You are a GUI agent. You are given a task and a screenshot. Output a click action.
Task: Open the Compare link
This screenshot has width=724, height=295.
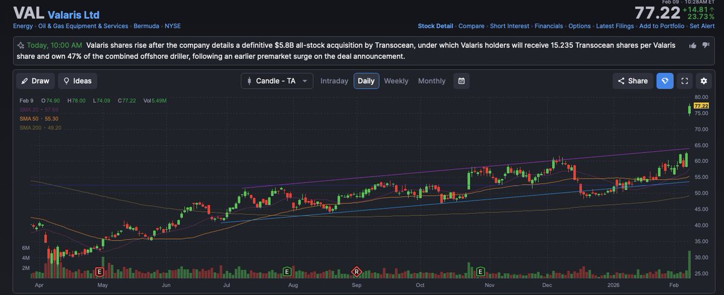coord(471,26)
